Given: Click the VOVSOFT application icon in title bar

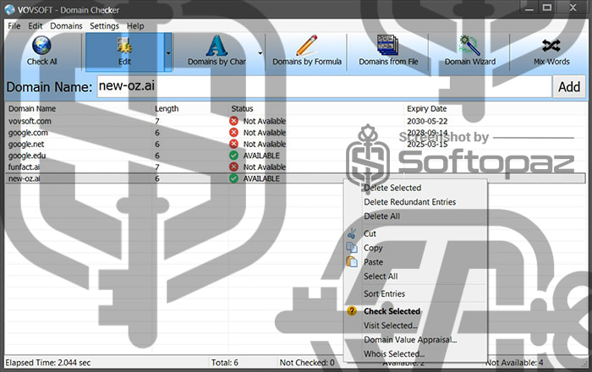Looking at the screenshot, I should click(10, 10).
